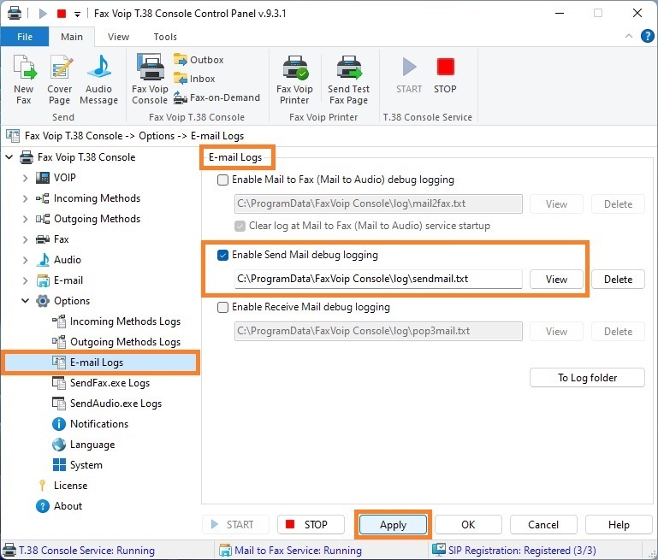
Task: Expand the Incoming Methods node
Action: coord(25,198)
